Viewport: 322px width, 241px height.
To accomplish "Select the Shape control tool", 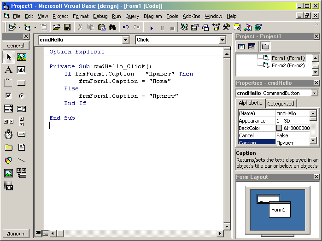I will [x=9, y=160].
